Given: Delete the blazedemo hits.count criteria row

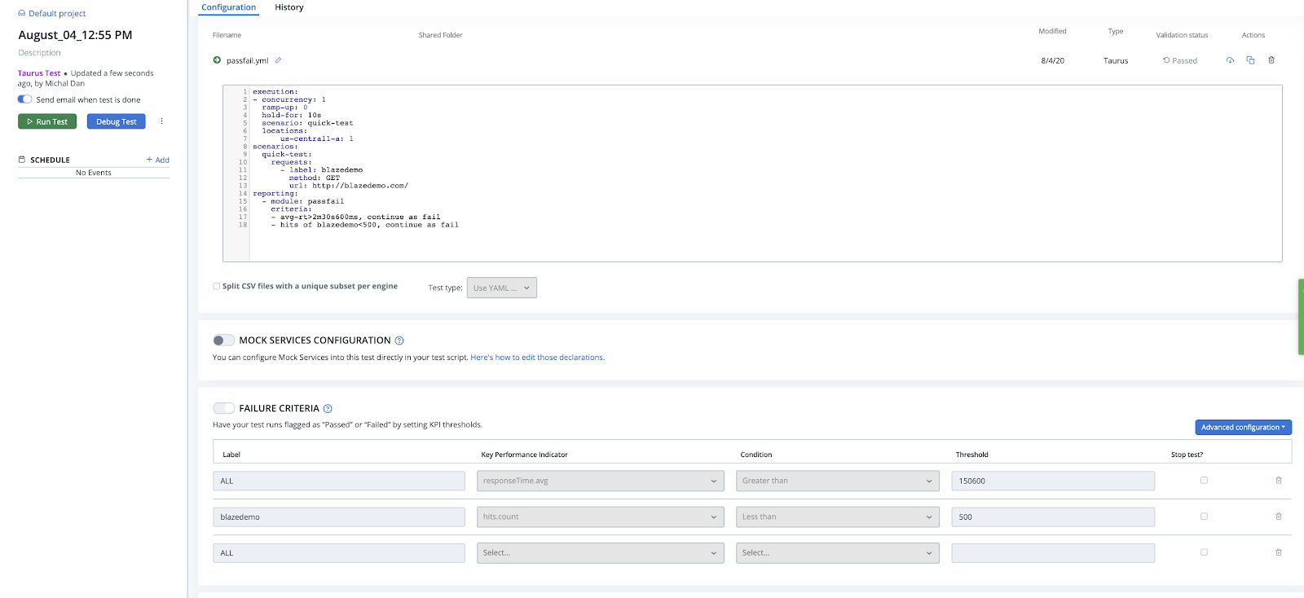Looking at the screenshot, I should tap(1279, 517).
